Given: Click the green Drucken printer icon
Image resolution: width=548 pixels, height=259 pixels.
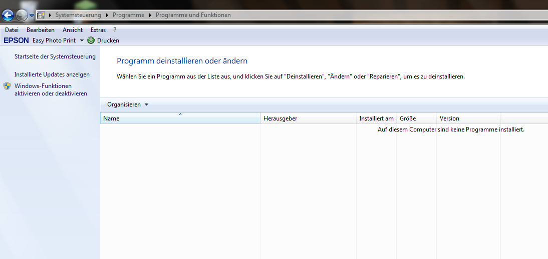Looking at the screenshot, I should click(91, 40).
